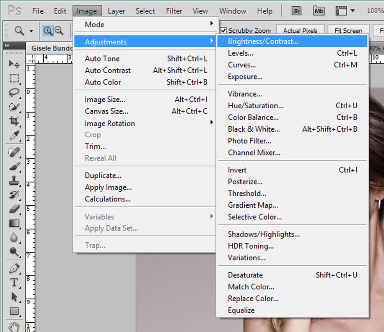Choose the Eyedropper tool
The image size is (384, 332).
(14, 135)
